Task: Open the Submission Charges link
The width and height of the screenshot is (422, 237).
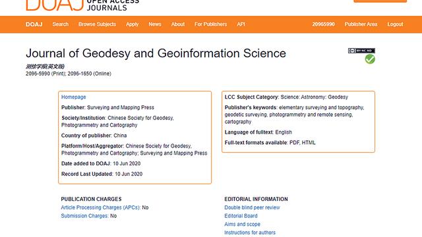Action: coord(84,216)
